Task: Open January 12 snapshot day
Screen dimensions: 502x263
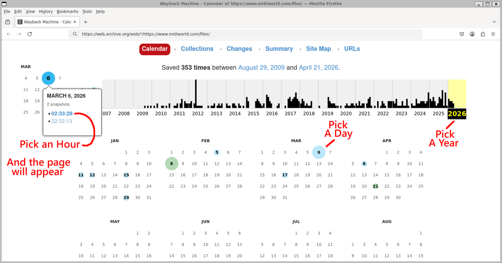Action: (x=92, y=175)
